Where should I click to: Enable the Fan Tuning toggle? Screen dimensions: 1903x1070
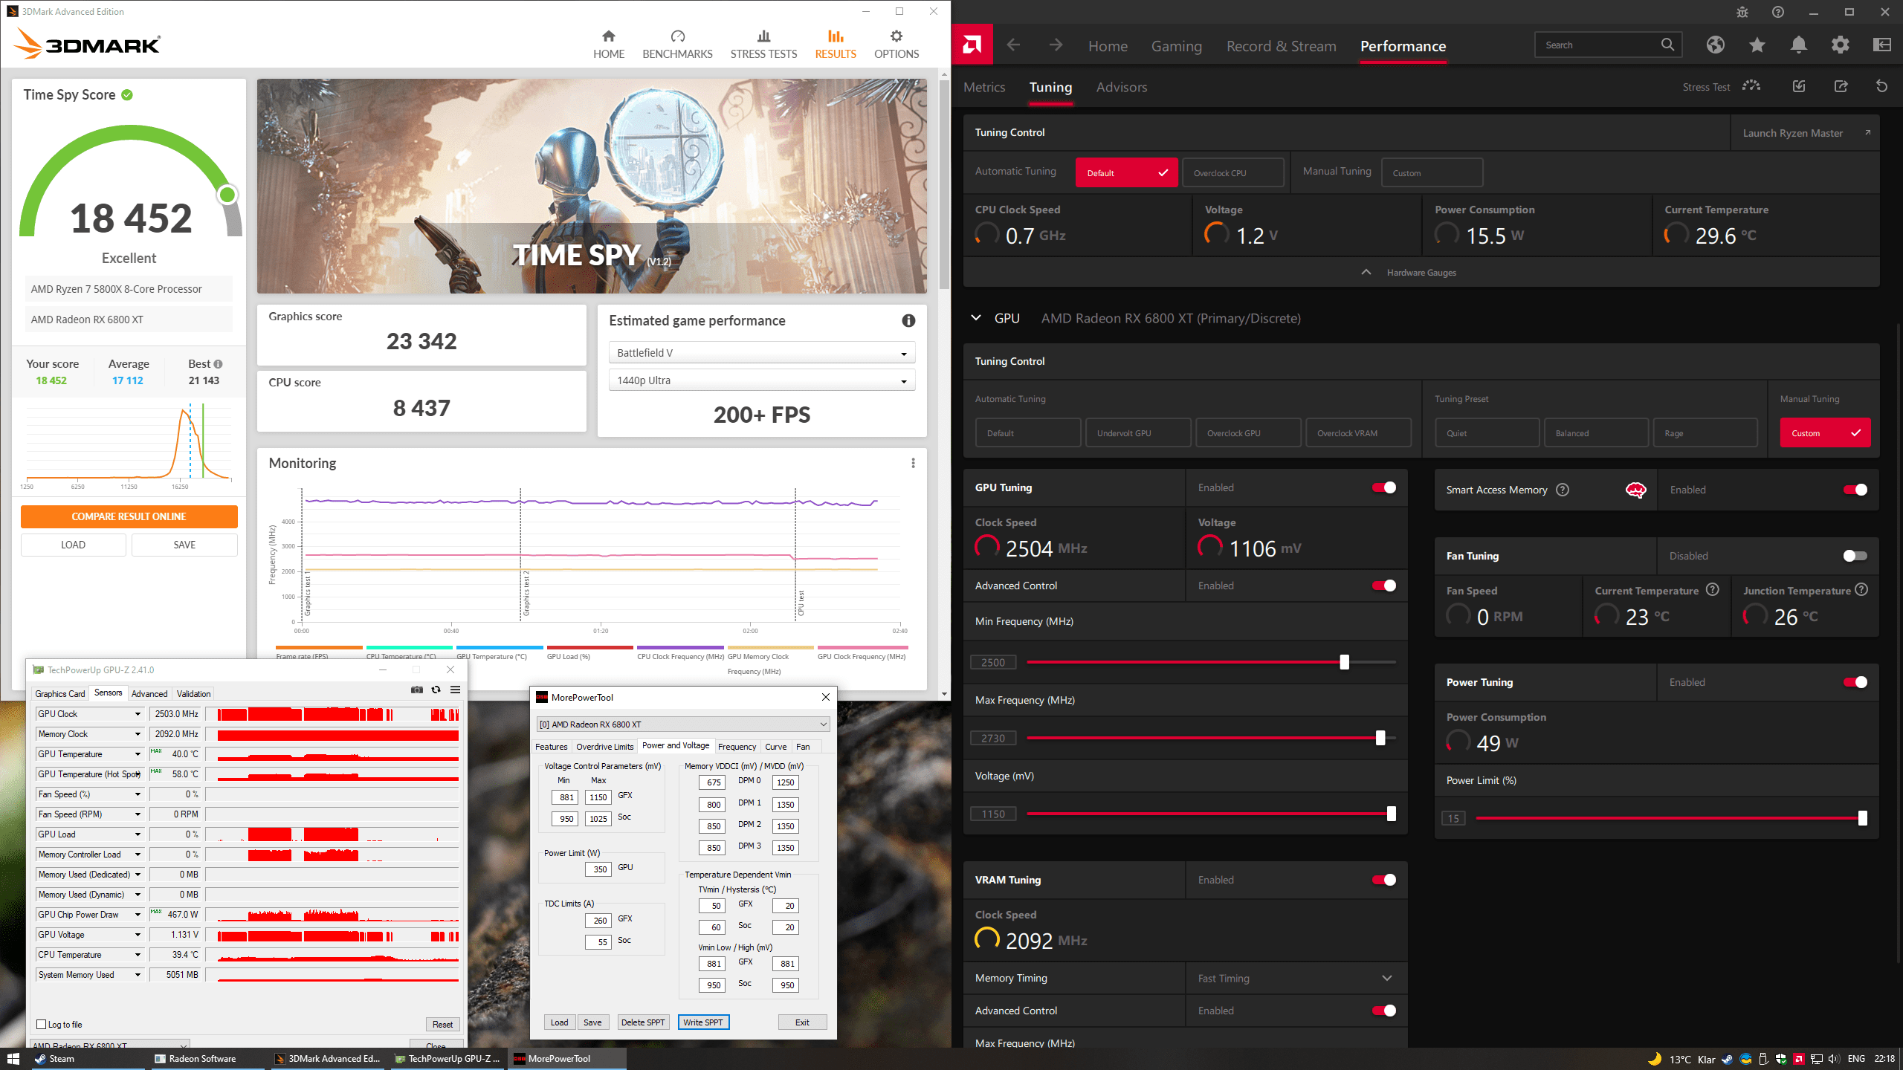coord(1855,556)
